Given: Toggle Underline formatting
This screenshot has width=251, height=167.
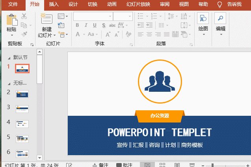Looking at the screenshot, I should point(95,25).
